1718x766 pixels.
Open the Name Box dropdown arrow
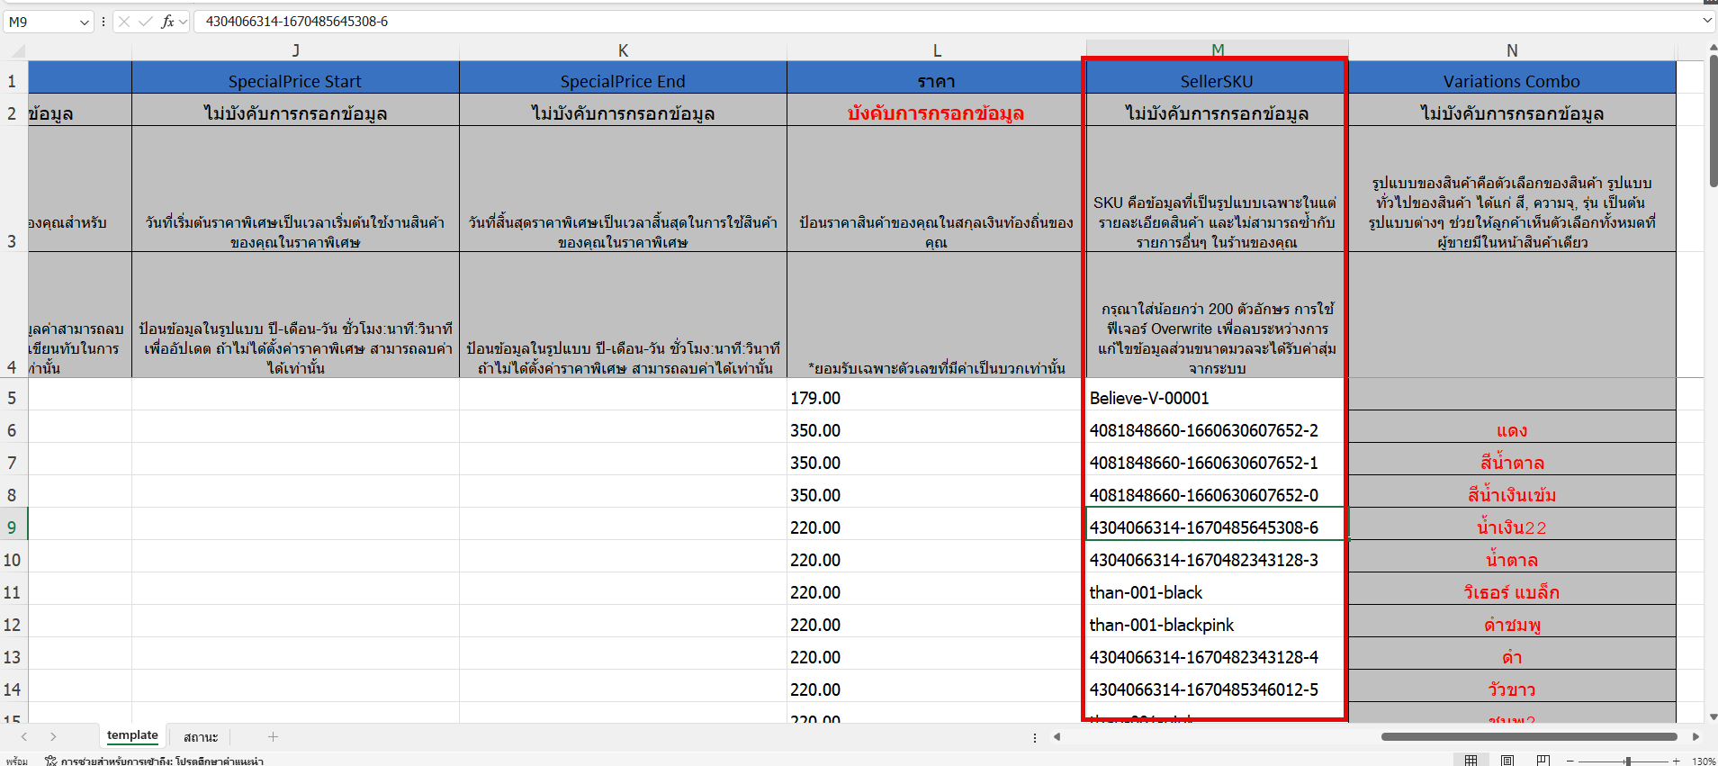[85, 22]
